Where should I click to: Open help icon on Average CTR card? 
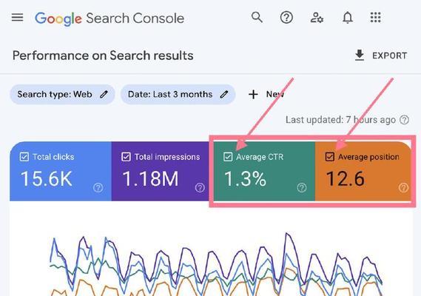point(302,187)
